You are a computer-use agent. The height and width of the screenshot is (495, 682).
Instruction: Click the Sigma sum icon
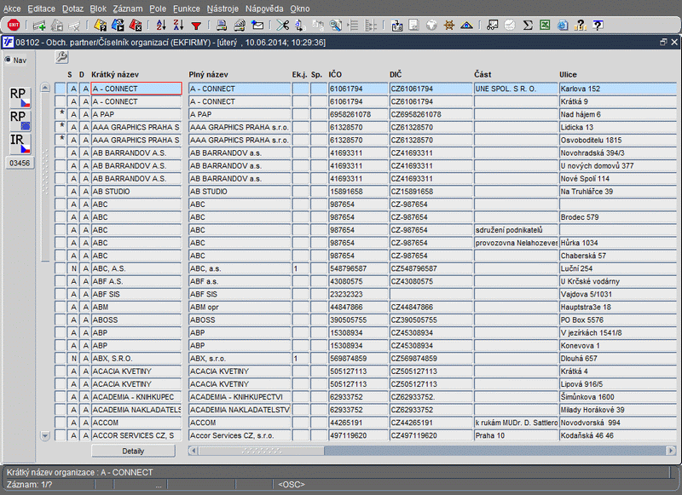(528, 26)
